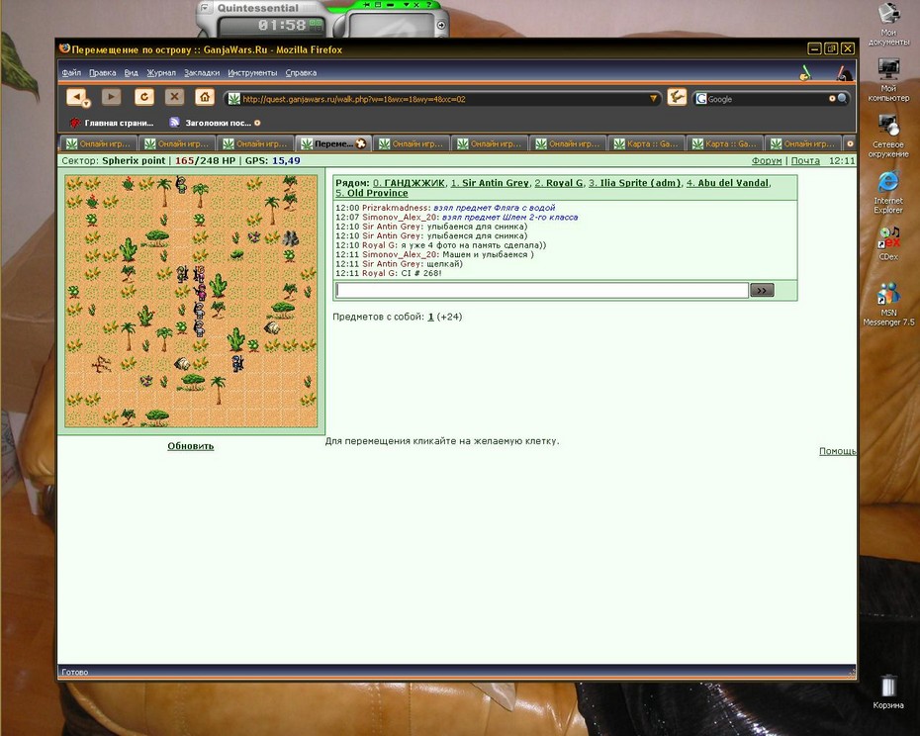Click the Google search input field
The height and width of the screenshot is (736, 920).
tap(768, 99)
